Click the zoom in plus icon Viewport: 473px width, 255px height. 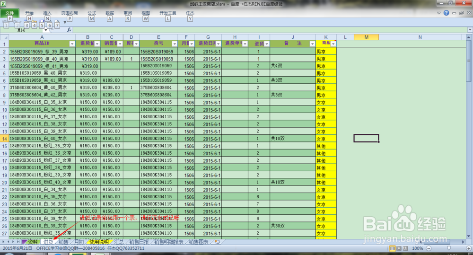tap(468, 248)
